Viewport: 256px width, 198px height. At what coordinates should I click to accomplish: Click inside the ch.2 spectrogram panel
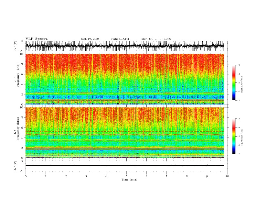point(124,133)
